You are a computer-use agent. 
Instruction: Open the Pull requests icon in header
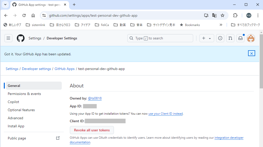(230, 38)
